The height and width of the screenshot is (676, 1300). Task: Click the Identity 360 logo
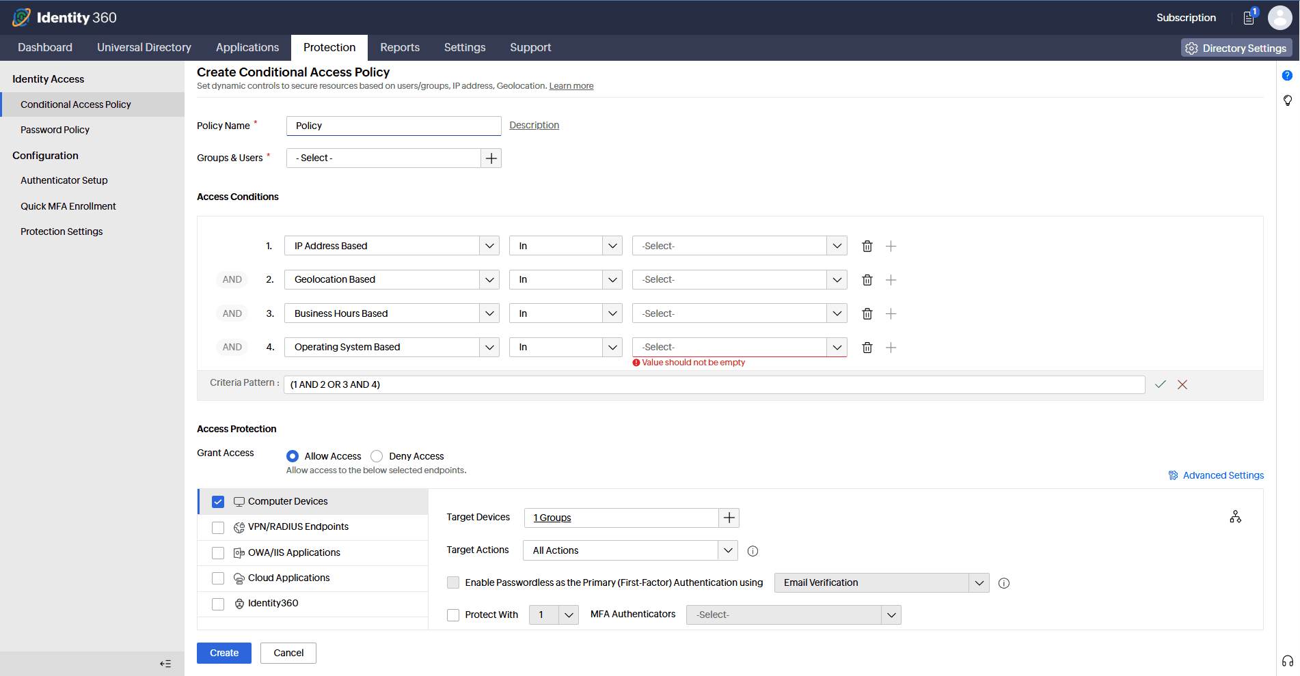coord(65,17)
